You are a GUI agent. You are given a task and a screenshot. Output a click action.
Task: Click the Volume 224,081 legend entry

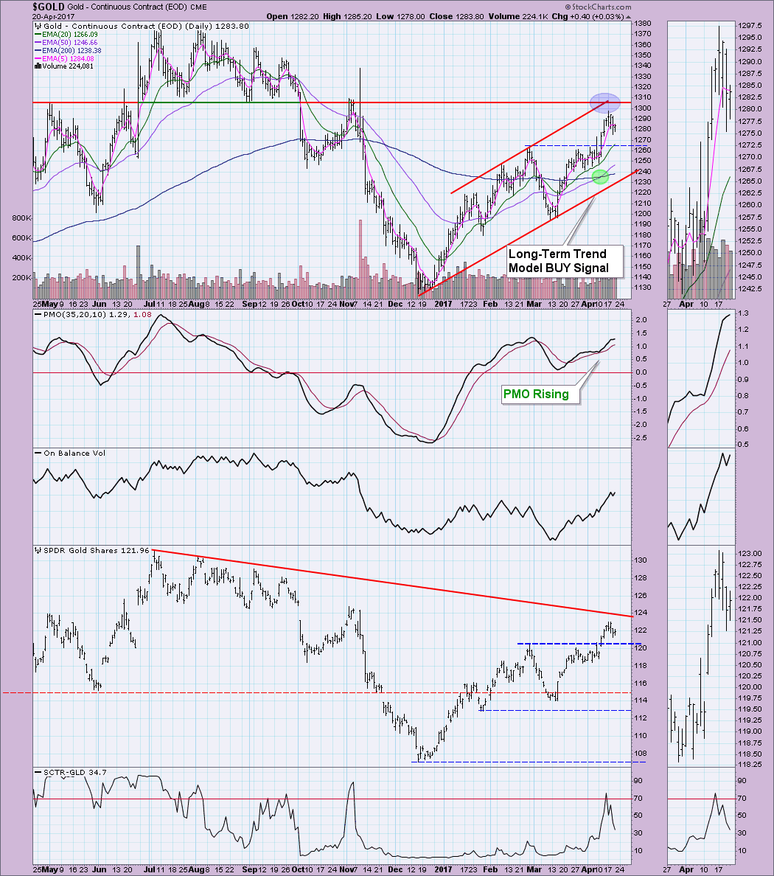(64, 66)
